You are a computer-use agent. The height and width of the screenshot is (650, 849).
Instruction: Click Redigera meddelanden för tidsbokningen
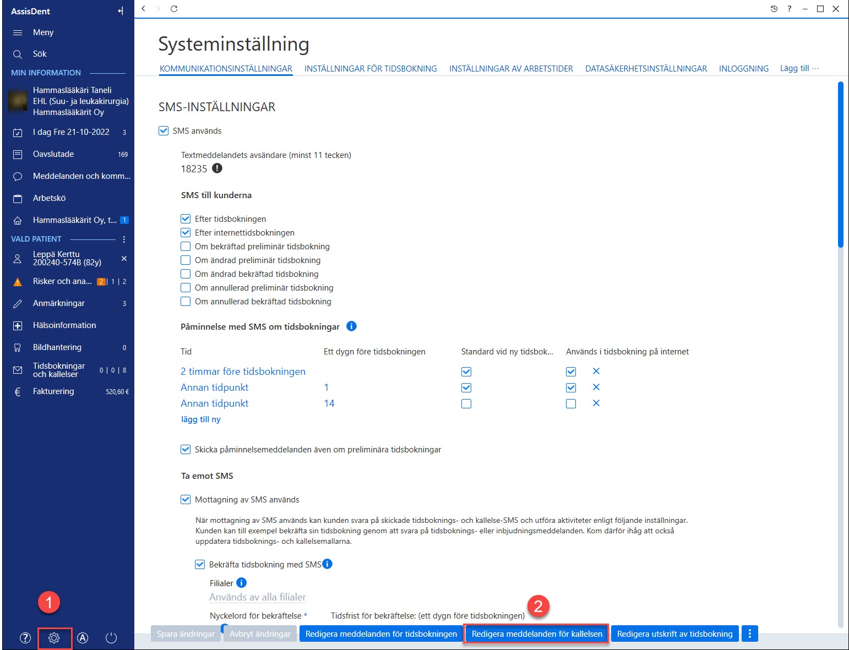pyautogui.click(x=381, y=634)
